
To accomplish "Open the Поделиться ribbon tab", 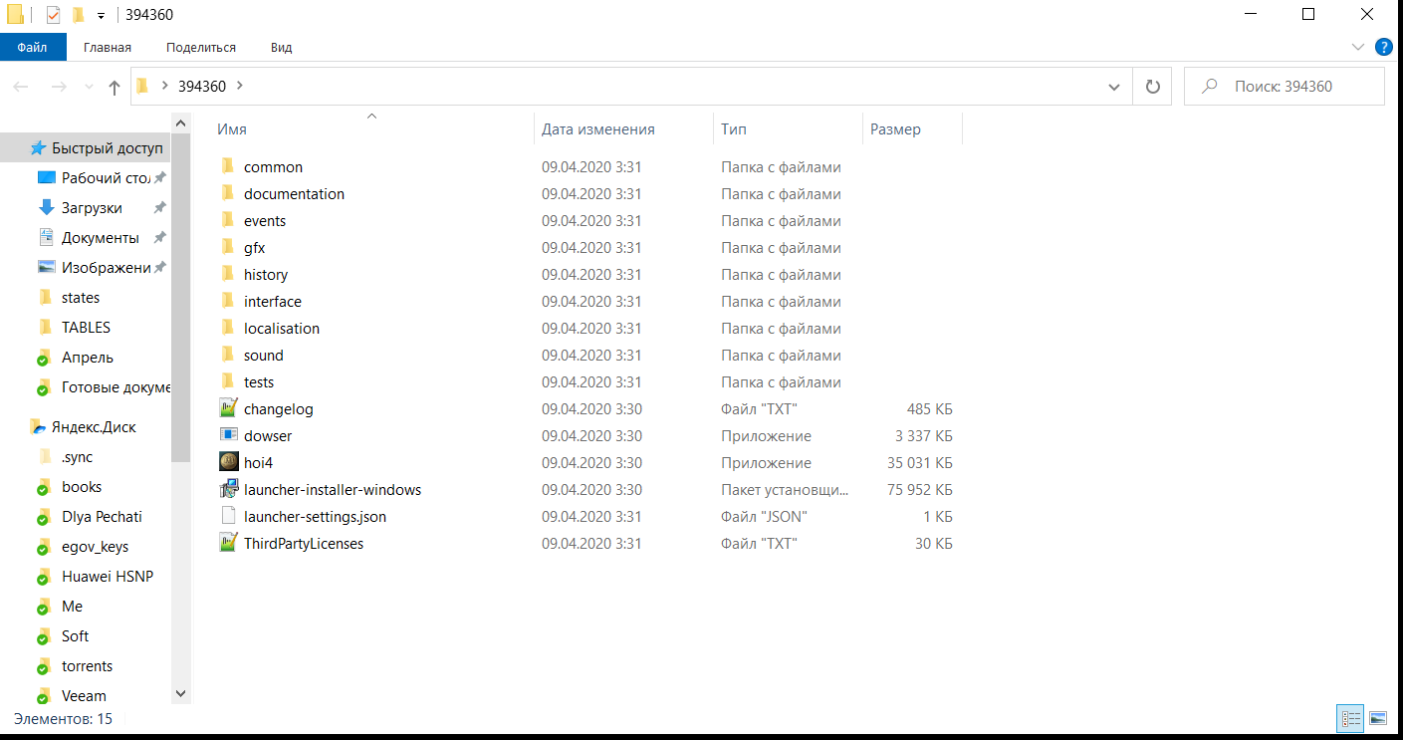I will 201,47.
